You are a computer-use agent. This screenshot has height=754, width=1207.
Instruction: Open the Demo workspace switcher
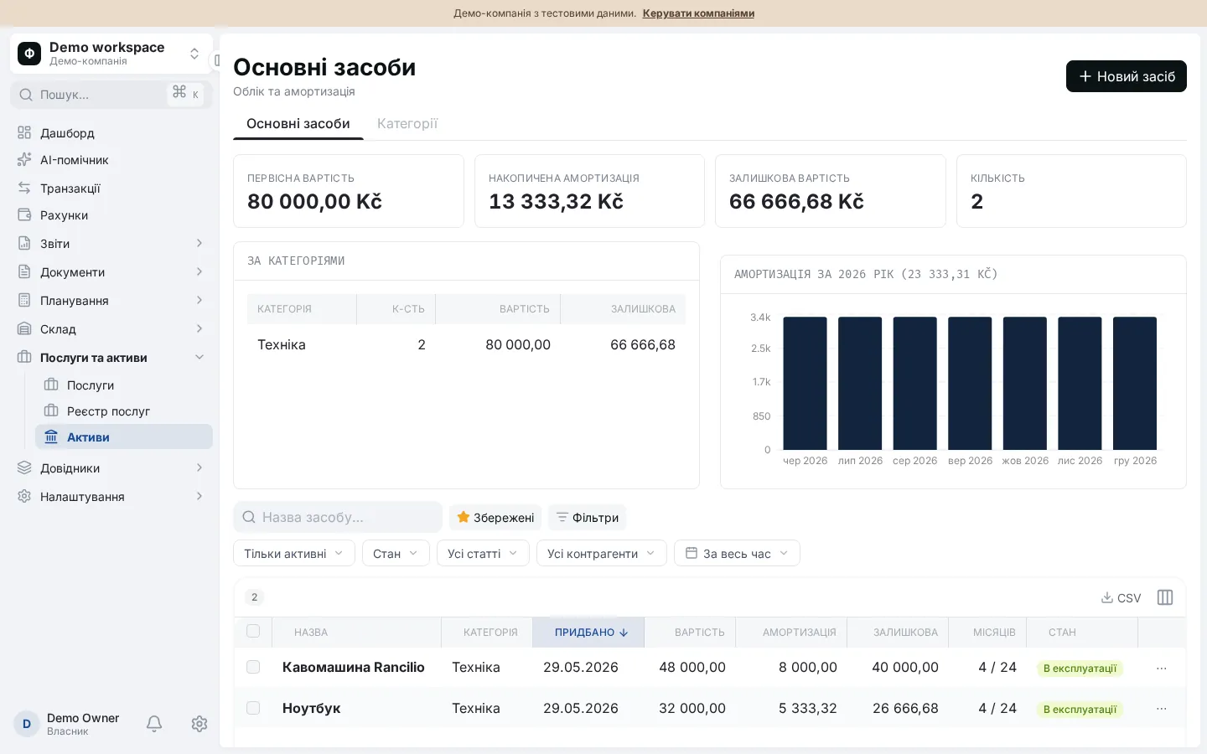tap(111, 54)
